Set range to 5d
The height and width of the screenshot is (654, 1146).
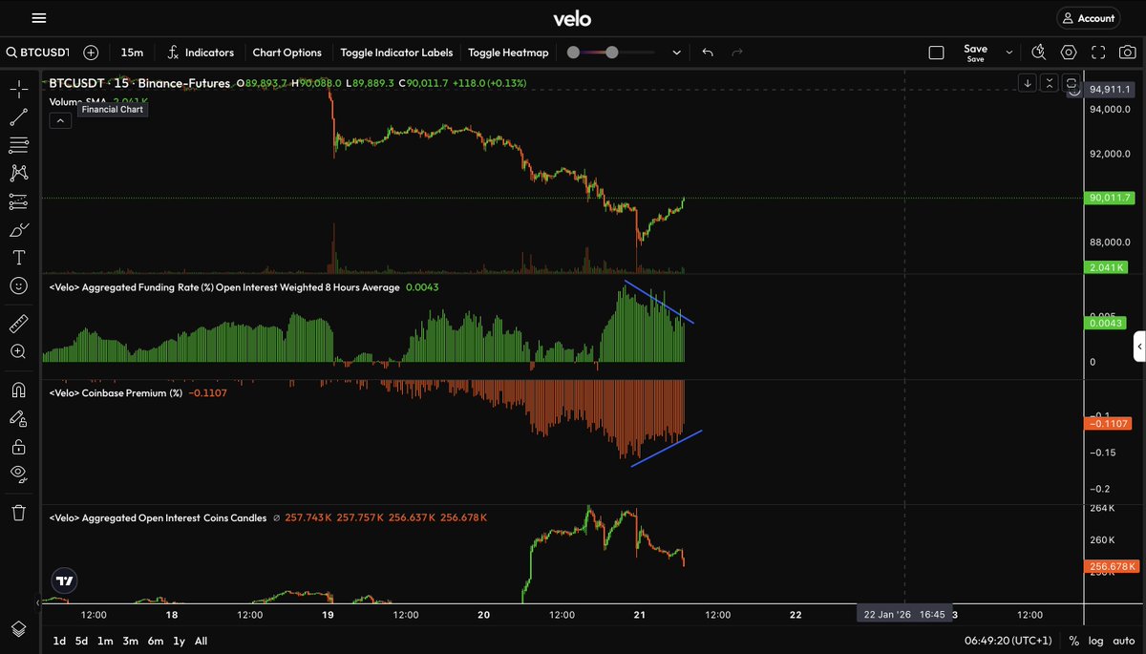(x=82, y=641)
